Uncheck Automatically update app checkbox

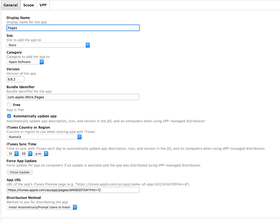click(x=9, y=116)
